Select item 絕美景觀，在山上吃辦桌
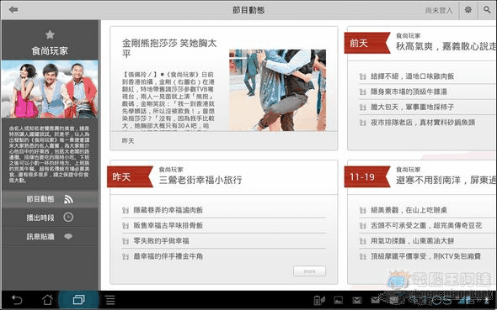 409,210
